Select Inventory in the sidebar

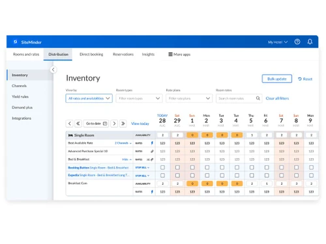[30, 75]
